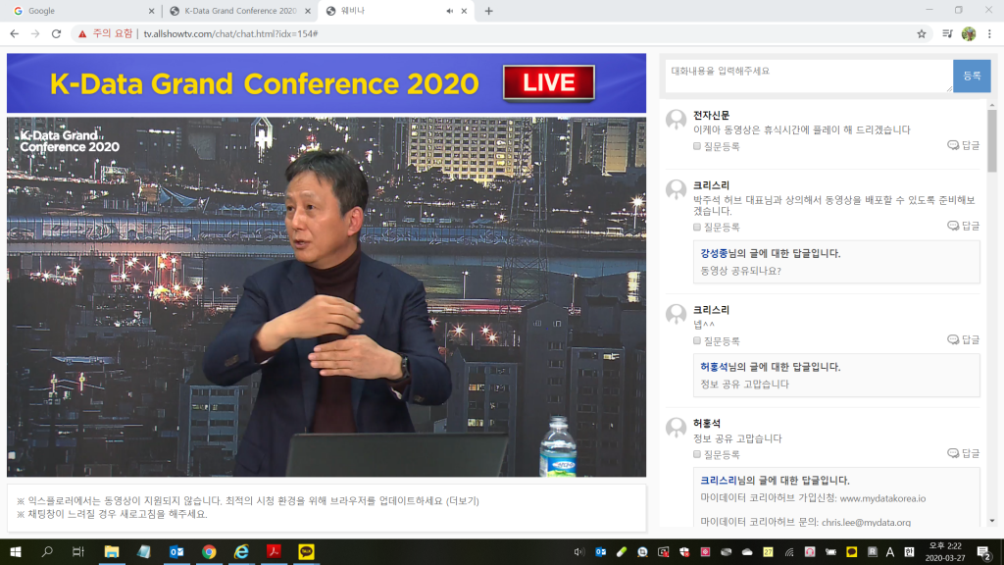Screen dimensions: 1004x565
Task: Click the A input mode tray indicator
Action: [x=890, y=551]
